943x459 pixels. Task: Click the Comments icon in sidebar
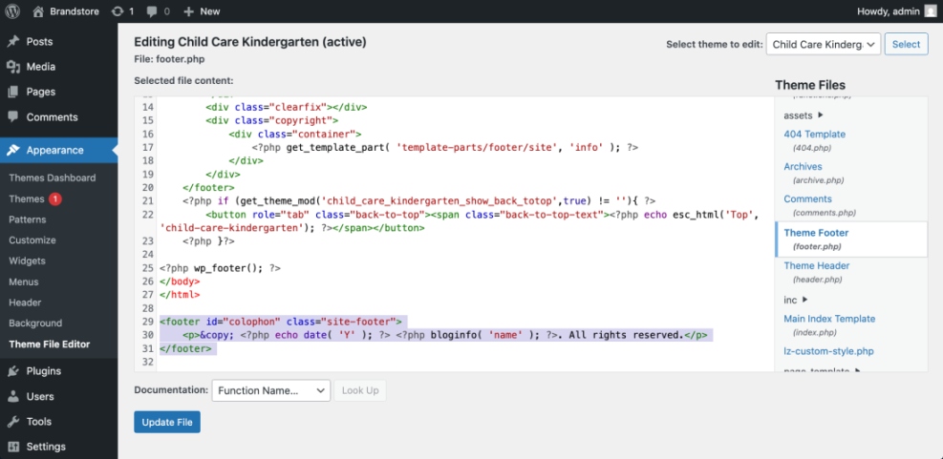coord(13,117)
